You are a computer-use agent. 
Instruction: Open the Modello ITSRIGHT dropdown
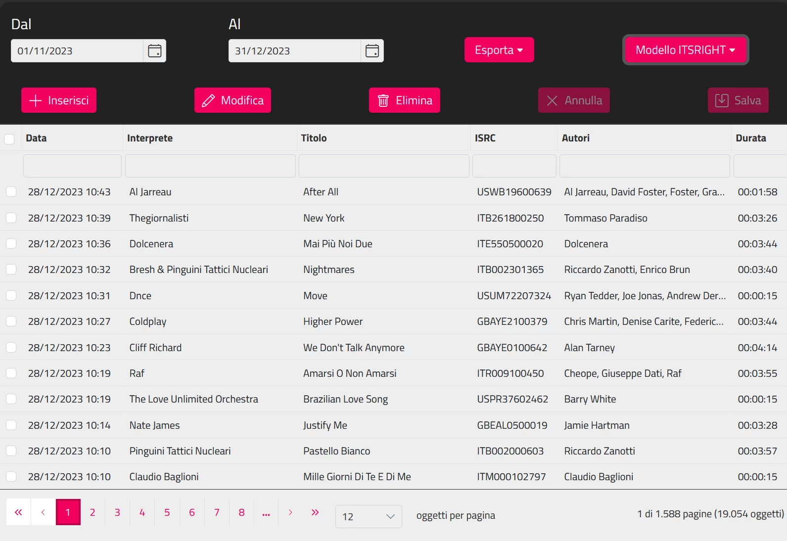click(x=686, y=50)
